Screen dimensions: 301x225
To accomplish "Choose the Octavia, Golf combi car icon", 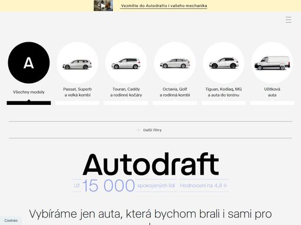I will pyautogui.click(x=175, y=63).
